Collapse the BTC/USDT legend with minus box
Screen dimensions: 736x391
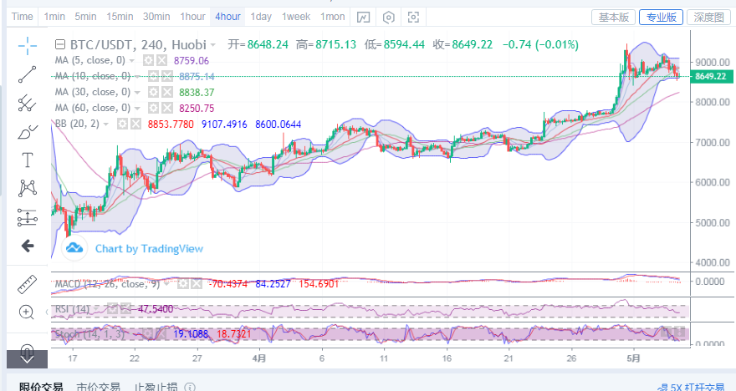pyautogui.click(x=59, y=45)
